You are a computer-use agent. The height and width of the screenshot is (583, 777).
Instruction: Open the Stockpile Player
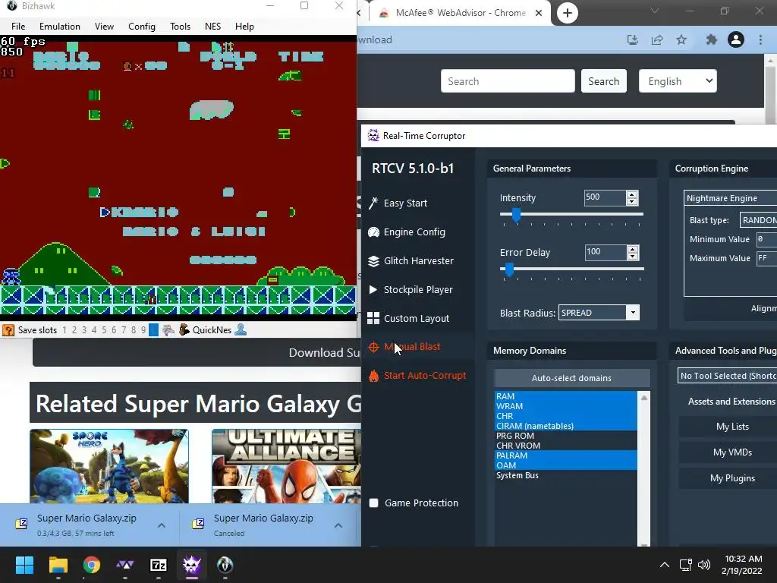[x=411, y=289]
